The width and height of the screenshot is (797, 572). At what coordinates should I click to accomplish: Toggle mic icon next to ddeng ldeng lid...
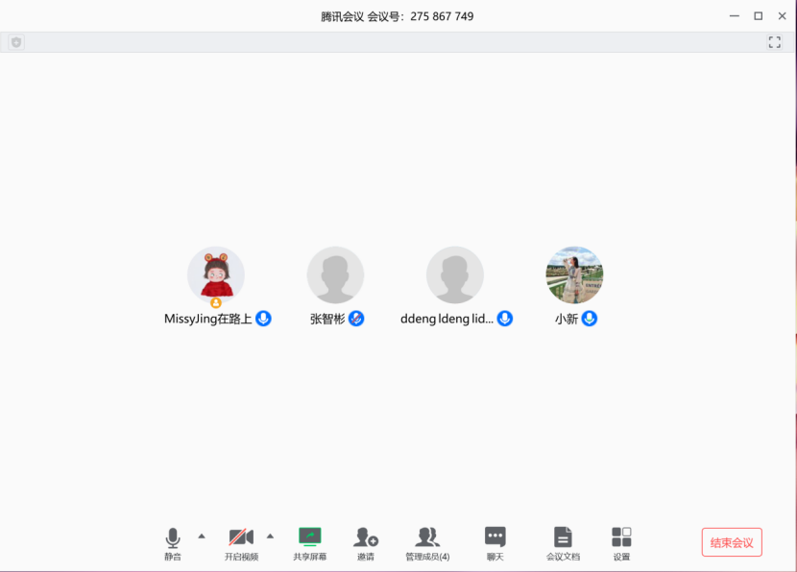(505, 319)
